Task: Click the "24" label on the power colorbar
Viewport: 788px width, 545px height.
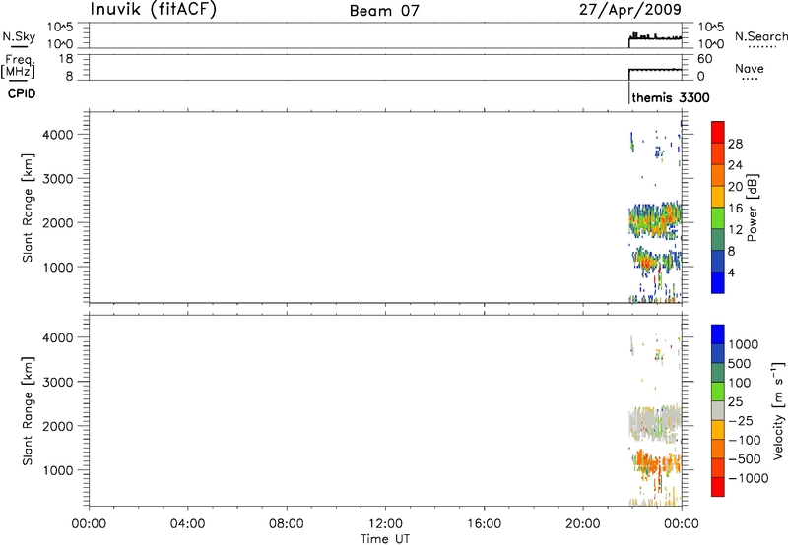Action: pos(735,165)
